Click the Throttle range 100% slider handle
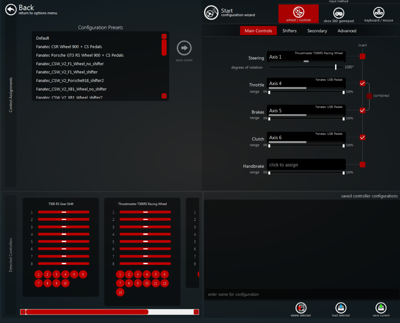400x323 pixels. click(344, 92)
